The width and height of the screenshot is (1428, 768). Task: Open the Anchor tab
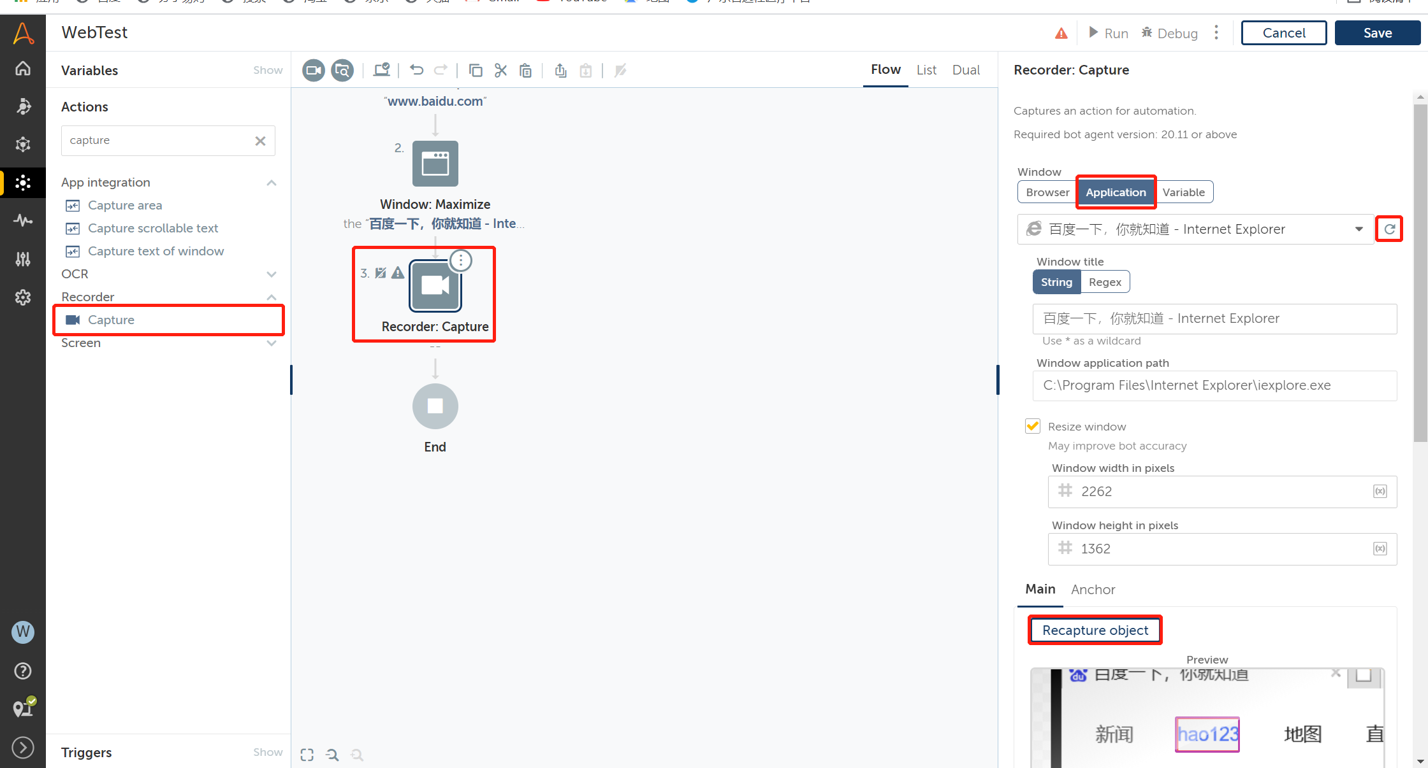(1093, 590)
